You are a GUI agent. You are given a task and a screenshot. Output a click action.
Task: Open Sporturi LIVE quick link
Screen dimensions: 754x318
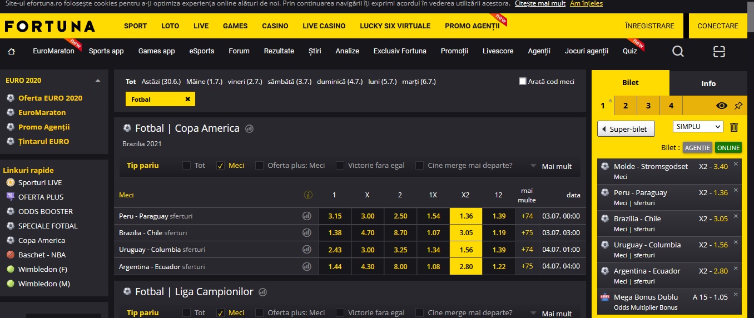[40, 182]
